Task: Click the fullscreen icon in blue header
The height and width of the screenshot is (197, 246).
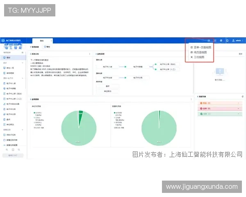Action: coord(215,41)
